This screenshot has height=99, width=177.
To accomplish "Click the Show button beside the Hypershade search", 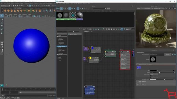I will point(108,9).
